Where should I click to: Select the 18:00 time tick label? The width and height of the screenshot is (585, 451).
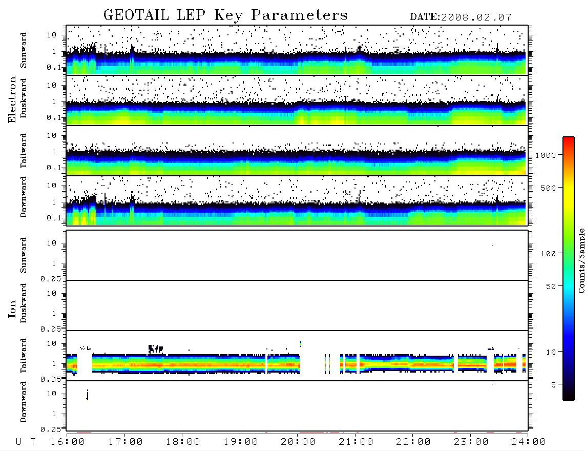[183, 442]
